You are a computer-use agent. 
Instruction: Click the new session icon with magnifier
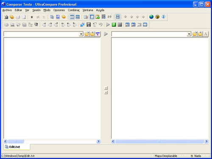[x=6, y=17]
